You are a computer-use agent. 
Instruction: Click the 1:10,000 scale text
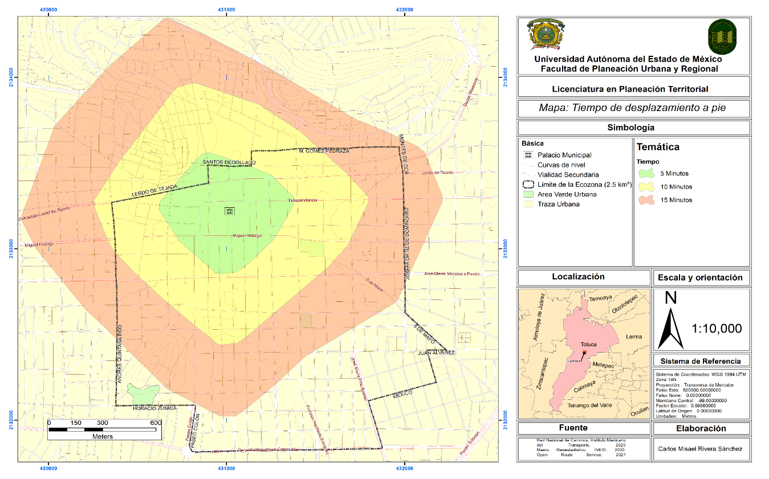(x=716, y=329)
